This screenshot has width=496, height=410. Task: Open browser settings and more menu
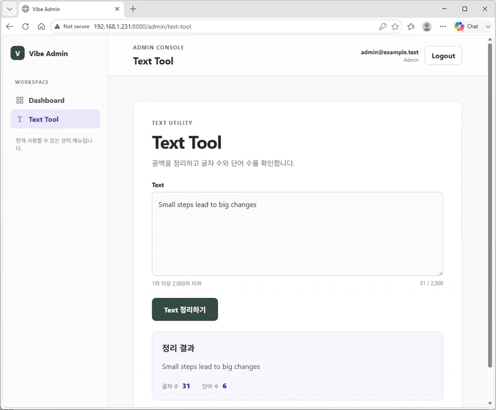pyautogui.click(x=442, y=27)
